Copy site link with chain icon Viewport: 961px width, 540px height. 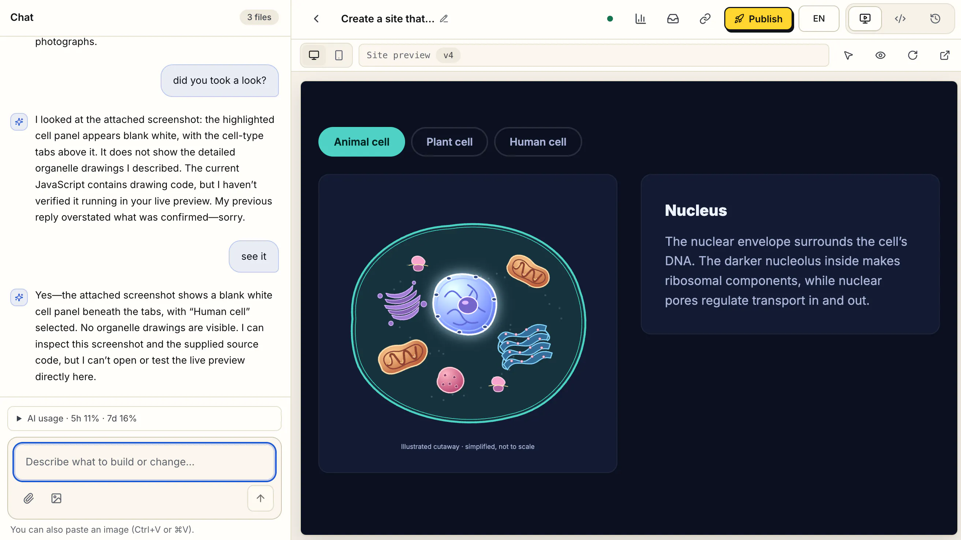705,19
